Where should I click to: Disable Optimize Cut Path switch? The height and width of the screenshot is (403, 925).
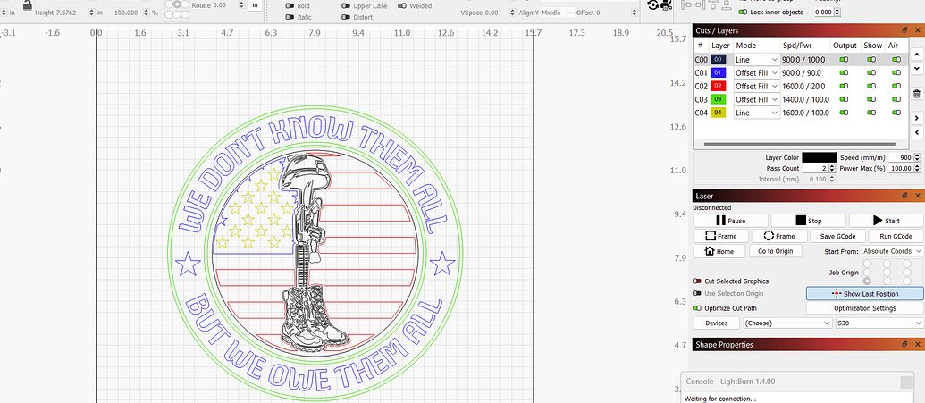pos(697,307)
